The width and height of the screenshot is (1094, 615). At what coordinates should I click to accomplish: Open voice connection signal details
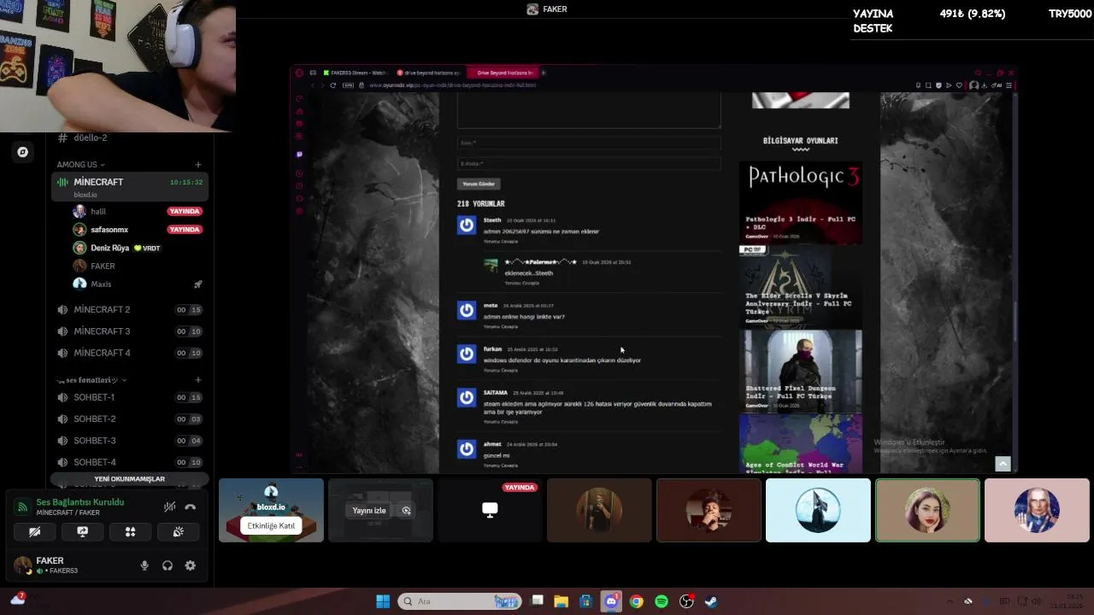click(x=22, y=507)
